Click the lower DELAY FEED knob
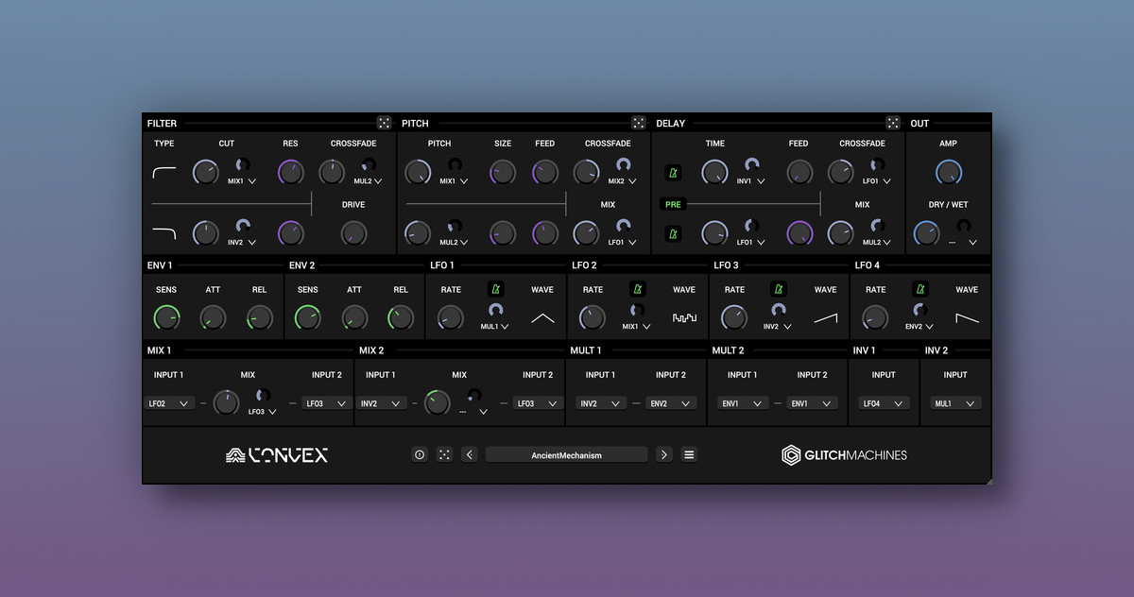Screen dimensions: 1134x597 click(799, 233)
